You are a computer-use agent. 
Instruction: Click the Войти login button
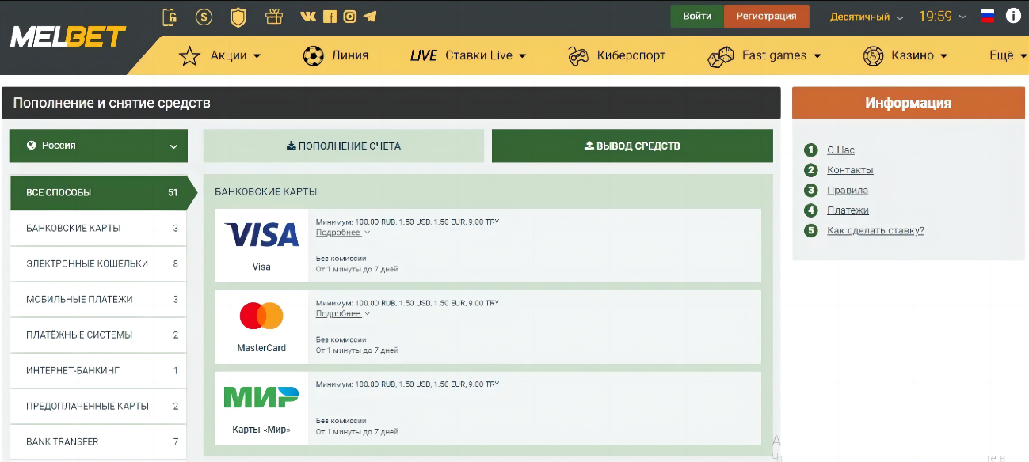696,17
